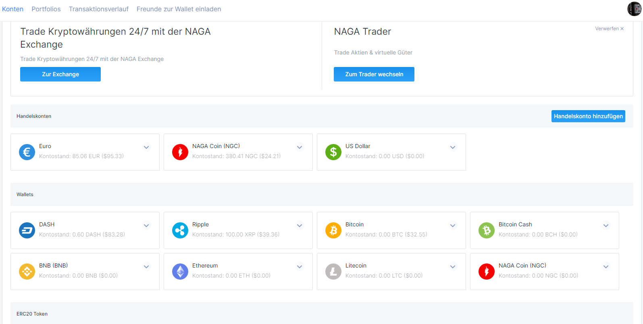Click the green US Dollar icon
Viewport: 643px width, 324px height.
point(333,152)
